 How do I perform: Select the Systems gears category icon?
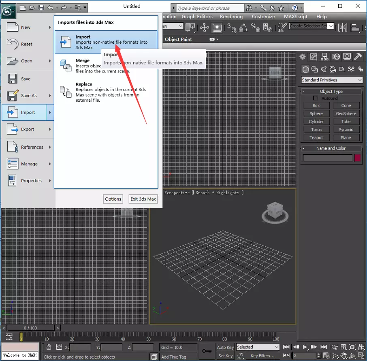360,69
